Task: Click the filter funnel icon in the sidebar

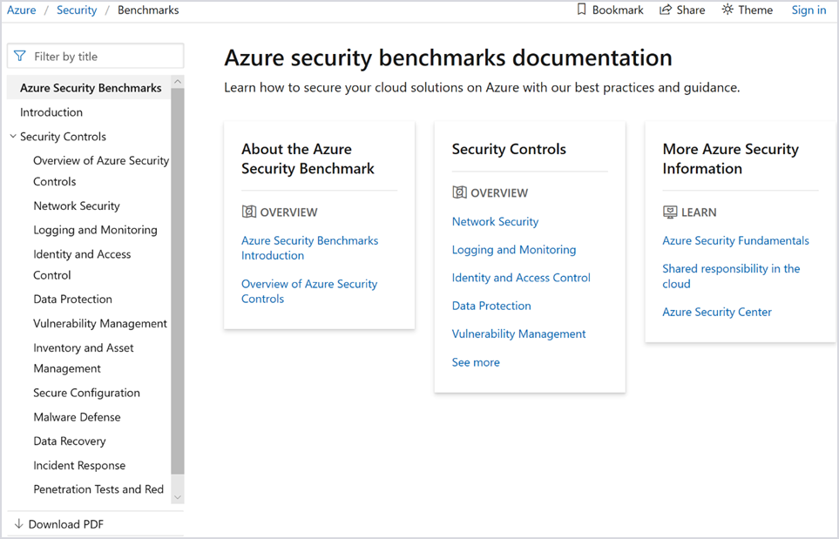Action: click(19, 56)
